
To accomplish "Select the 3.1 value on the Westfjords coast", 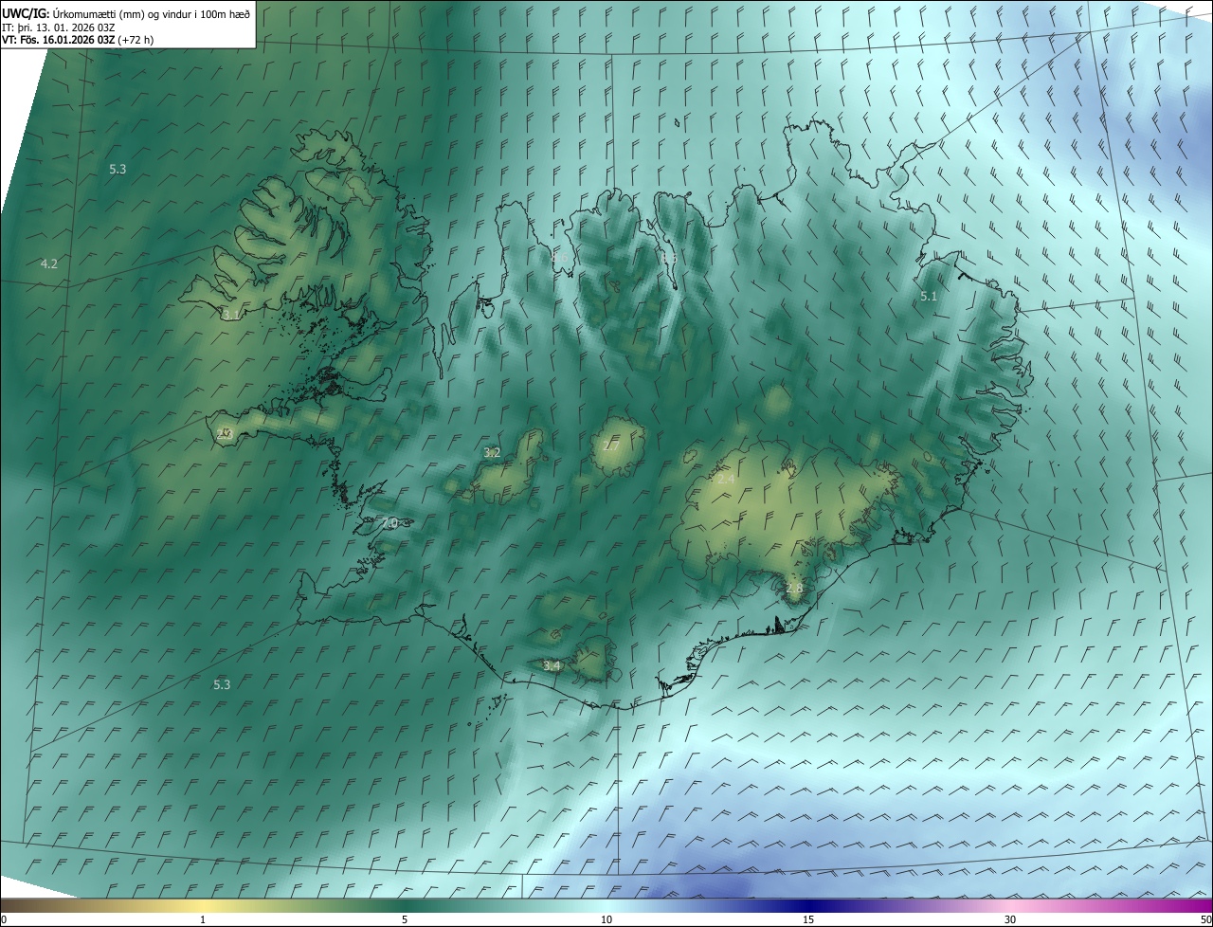I will [x=231, y=315].
